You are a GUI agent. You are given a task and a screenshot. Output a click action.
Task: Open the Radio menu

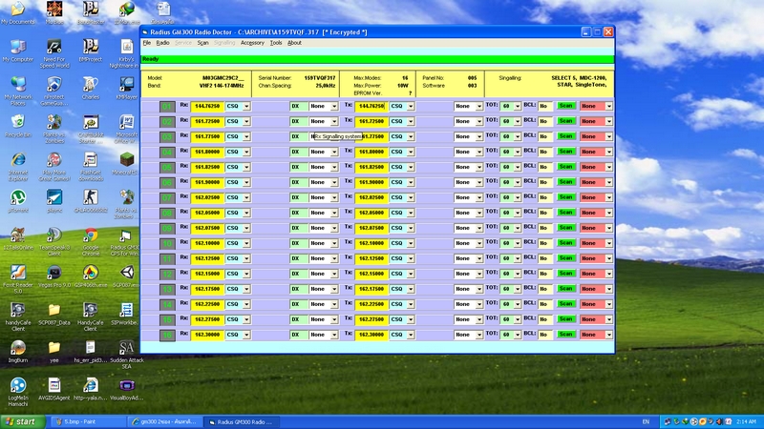[x=162, y=43]
